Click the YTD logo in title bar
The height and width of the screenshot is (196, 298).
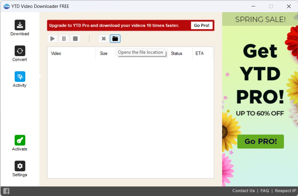coord(7,6)
